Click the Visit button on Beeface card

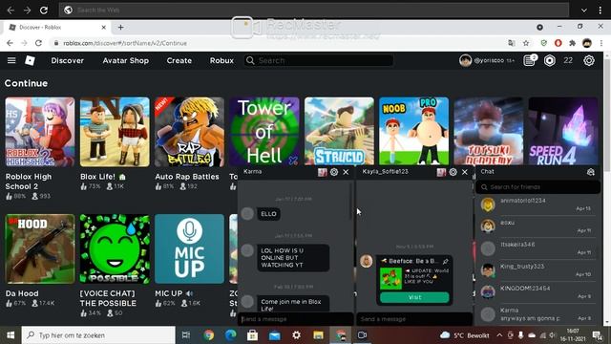pyautogui.click(x=414, y=297)
